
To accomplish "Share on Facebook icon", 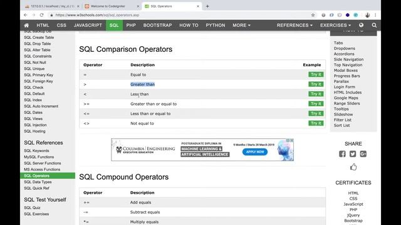I will tap(342, 154).
